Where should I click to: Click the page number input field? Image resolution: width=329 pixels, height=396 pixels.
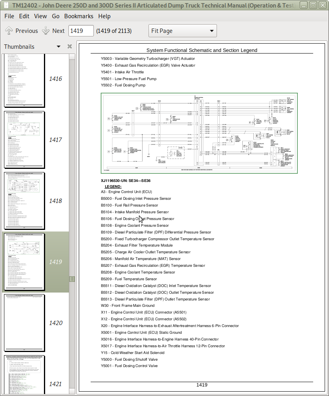(x=81, y=31)
